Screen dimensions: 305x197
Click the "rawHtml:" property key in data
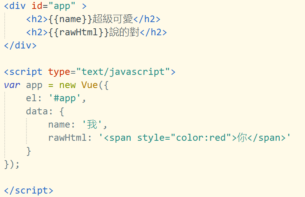point(70,138)
